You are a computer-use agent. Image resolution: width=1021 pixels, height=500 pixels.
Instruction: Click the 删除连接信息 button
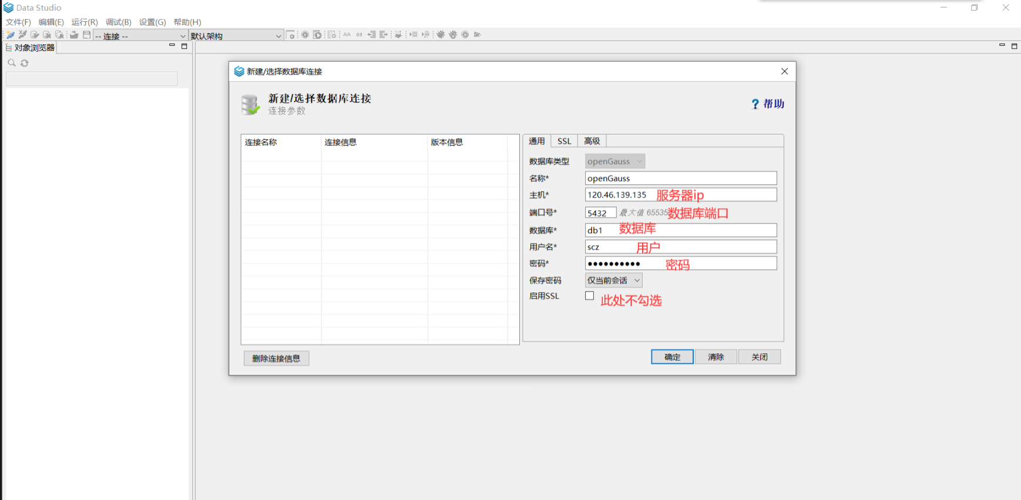point(276,359)
